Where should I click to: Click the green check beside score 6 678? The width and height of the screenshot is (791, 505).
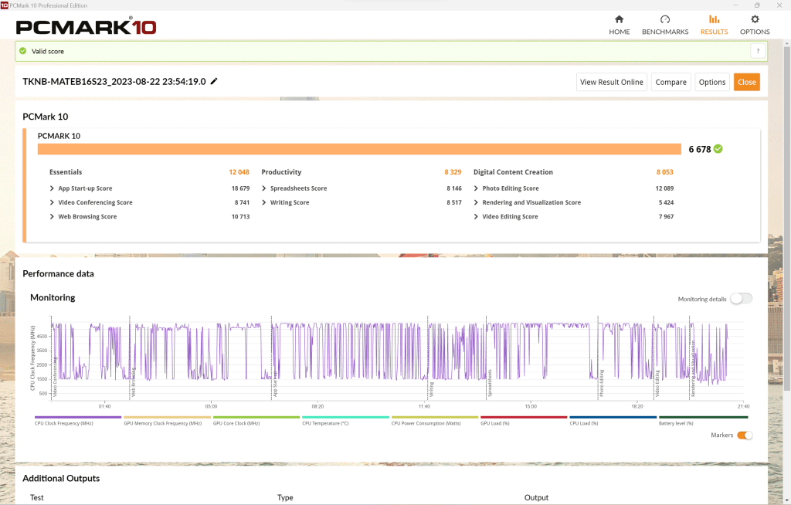[x=718, y=149]
